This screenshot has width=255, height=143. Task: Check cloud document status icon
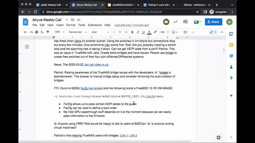78,20
